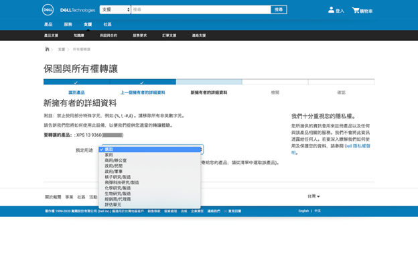Open the 台灣 region selector

pos(313,196)
